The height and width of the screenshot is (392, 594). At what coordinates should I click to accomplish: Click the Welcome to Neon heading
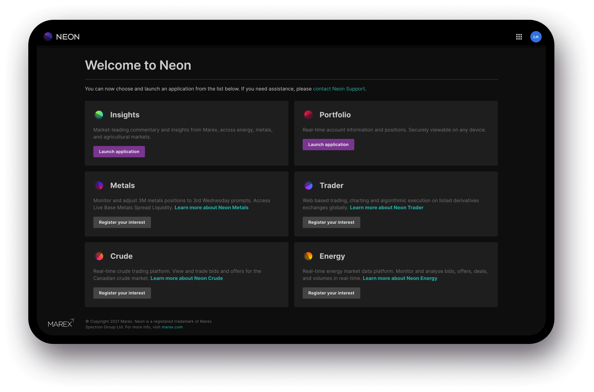138,65
